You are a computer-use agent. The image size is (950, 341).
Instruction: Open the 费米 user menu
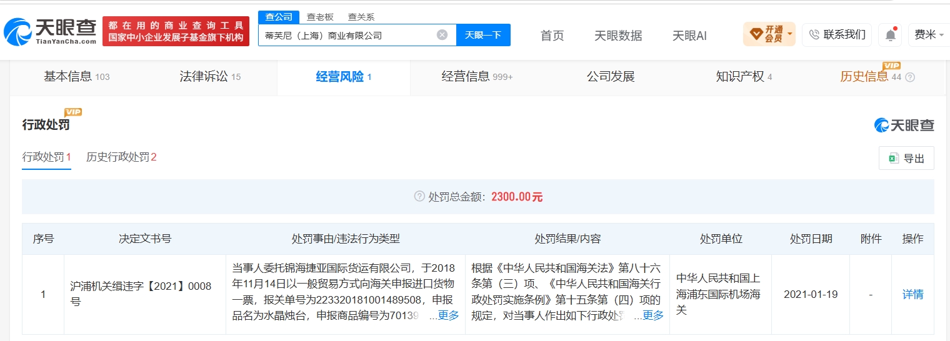tap(930, 35)
